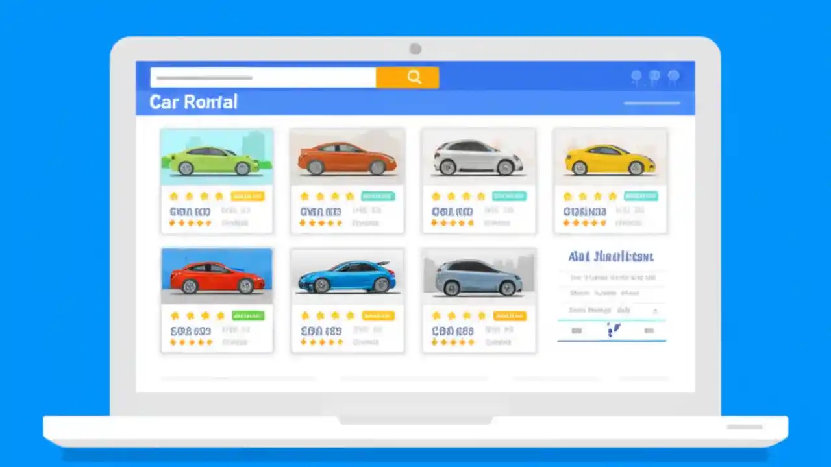Viewport: 831px width, 467px height.
Task: Click the teal badge on the orange car card
Action: pyautogui.click(x=378, y=196)
